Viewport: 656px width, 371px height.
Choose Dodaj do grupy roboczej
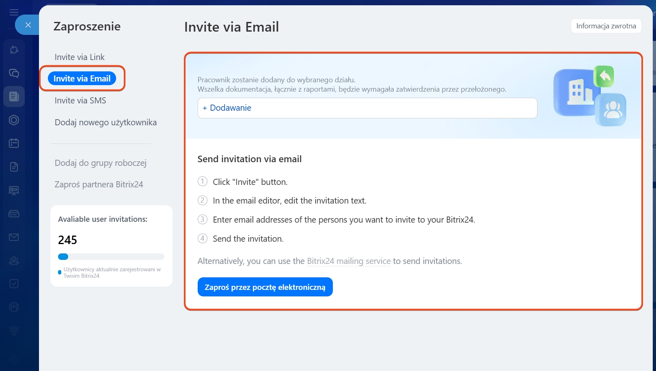pos(101,163)
